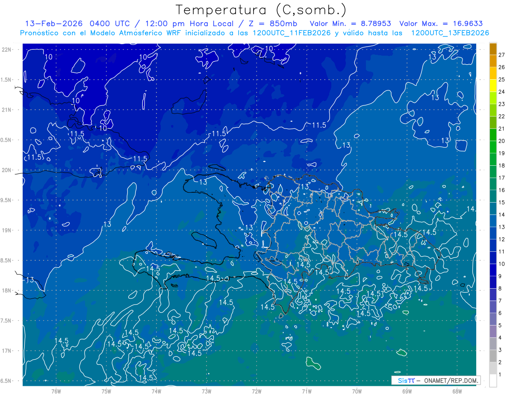Click colorbar label "25"
The height and width of the screenshot is (397, 513).
(501, 80)
